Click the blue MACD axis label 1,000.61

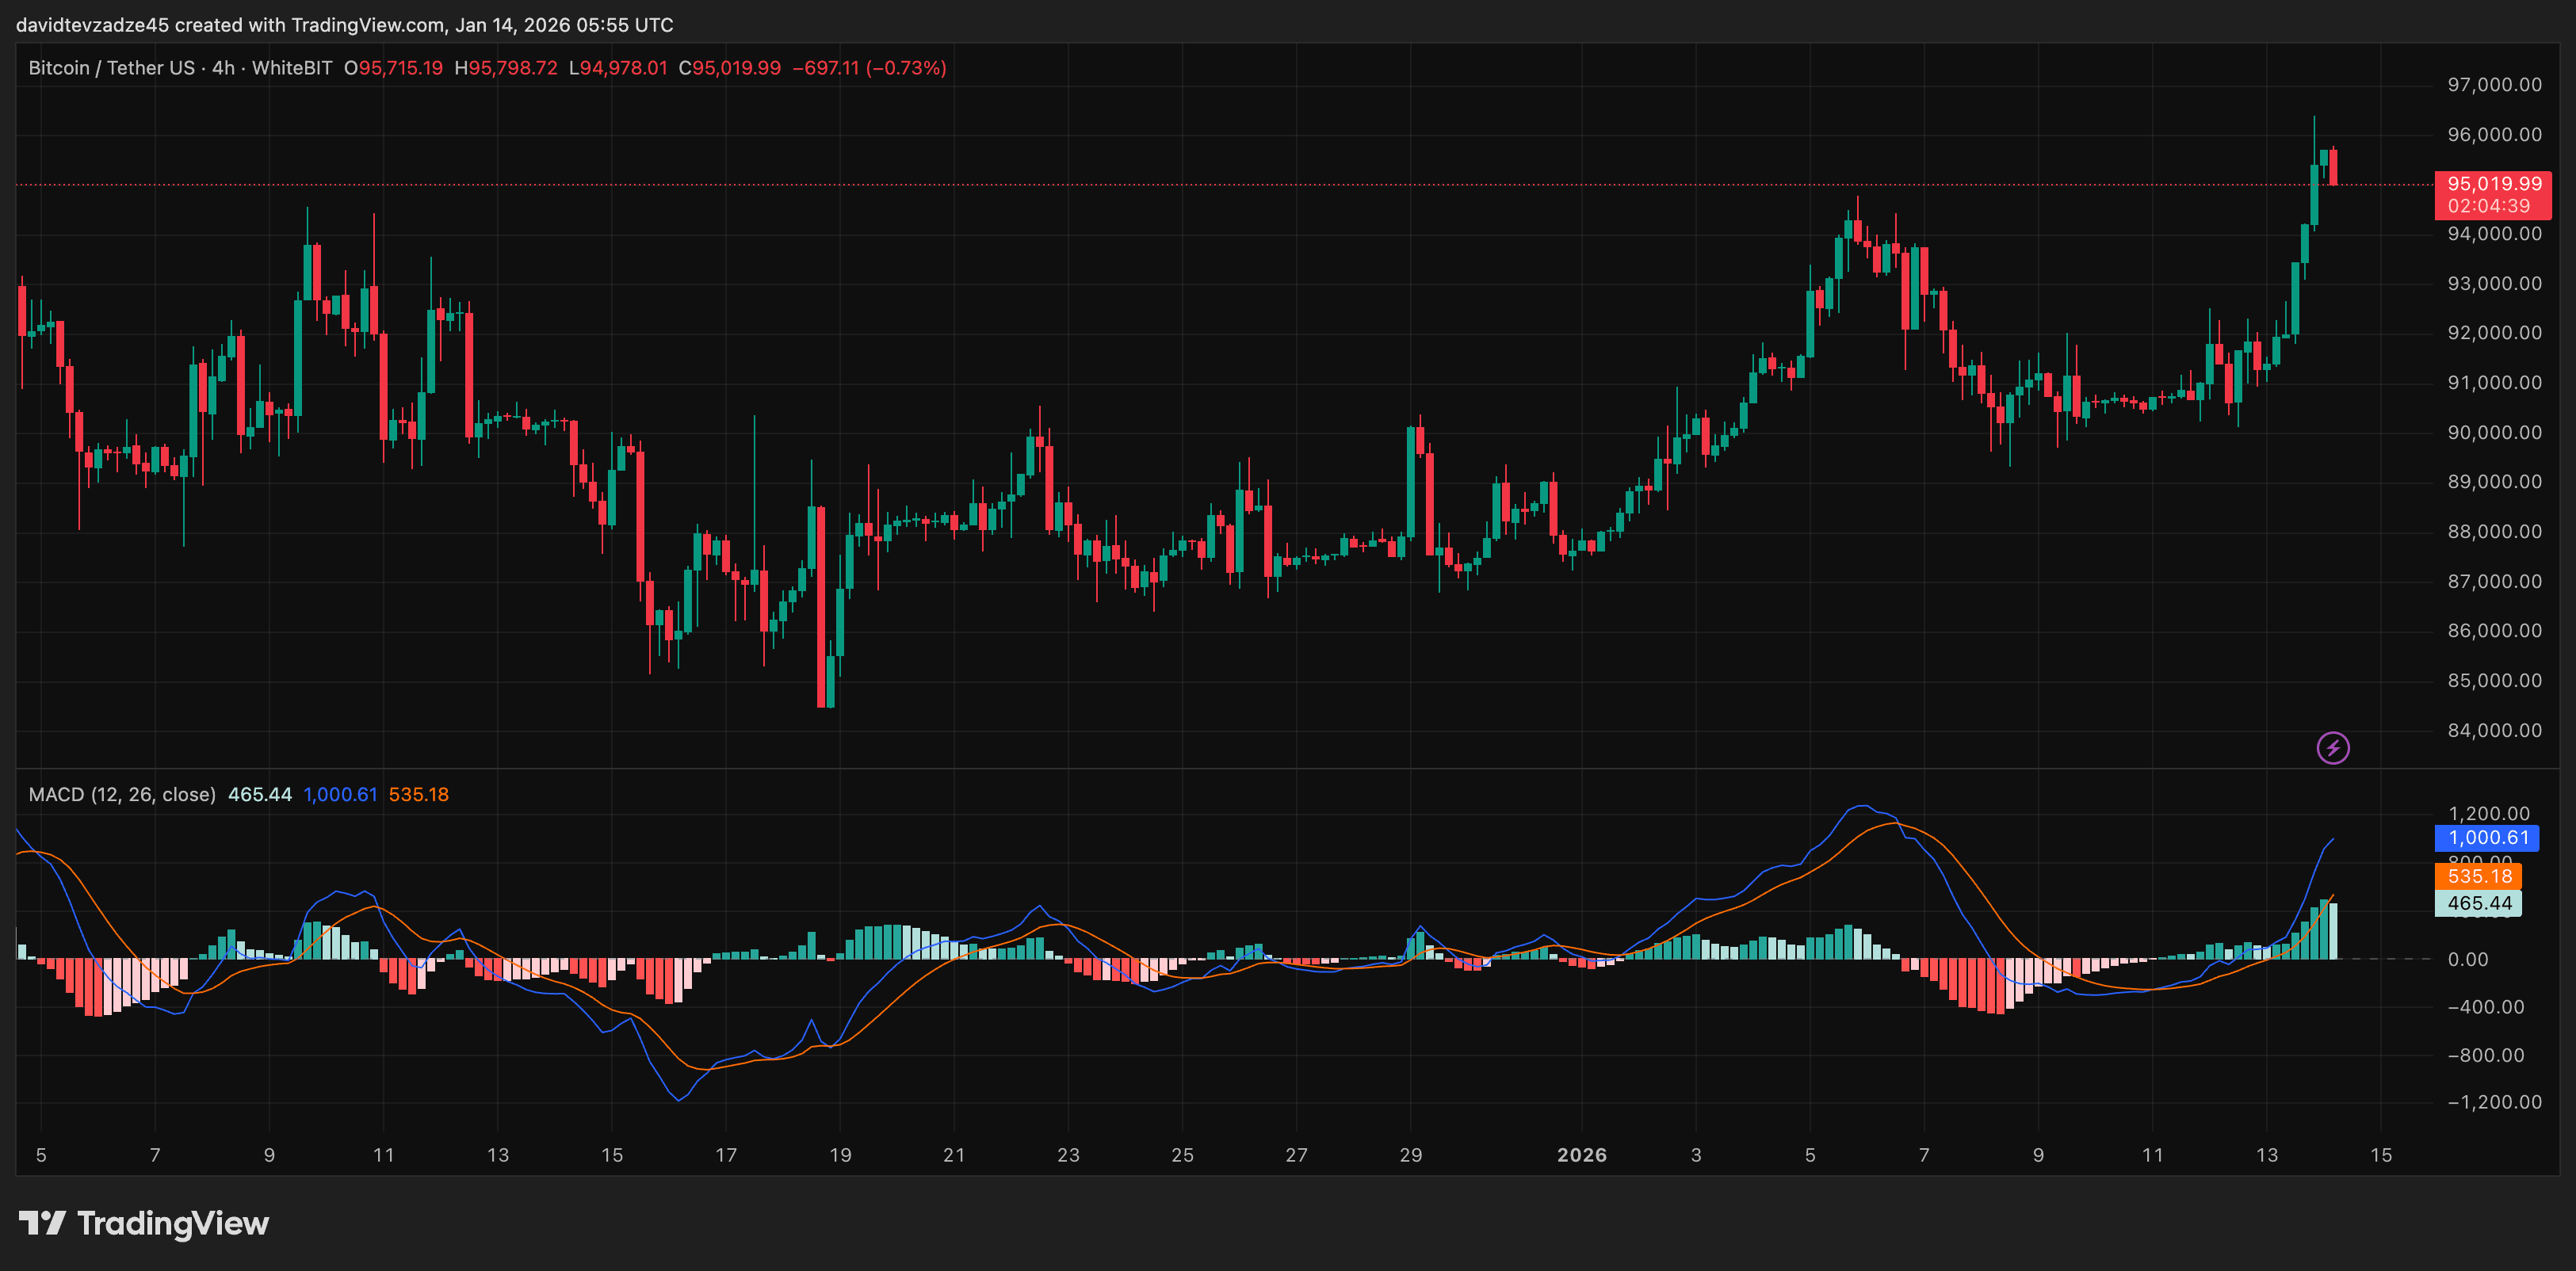point(2487,838)
